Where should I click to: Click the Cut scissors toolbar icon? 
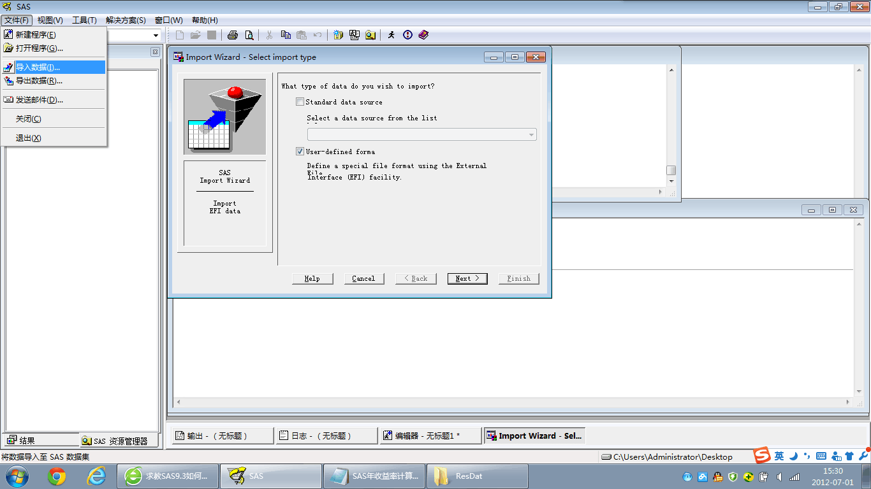pos(269,35)
